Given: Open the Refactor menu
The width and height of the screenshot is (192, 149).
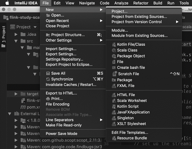Looking at the screenshot, I should 141,3.
